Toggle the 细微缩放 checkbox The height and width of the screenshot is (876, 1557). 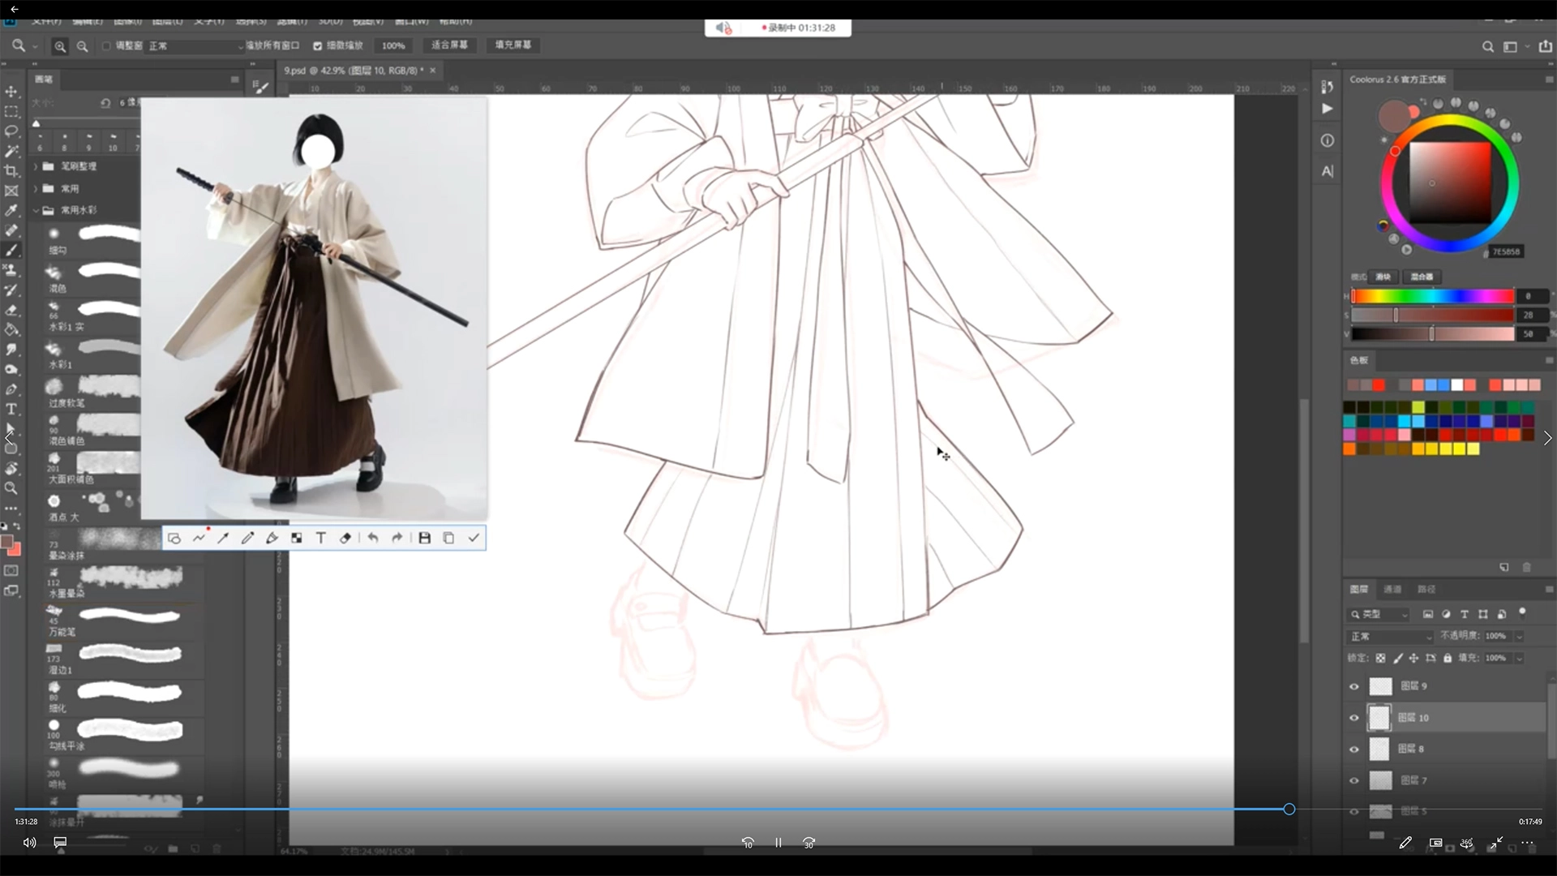click(x=318, y=46)
